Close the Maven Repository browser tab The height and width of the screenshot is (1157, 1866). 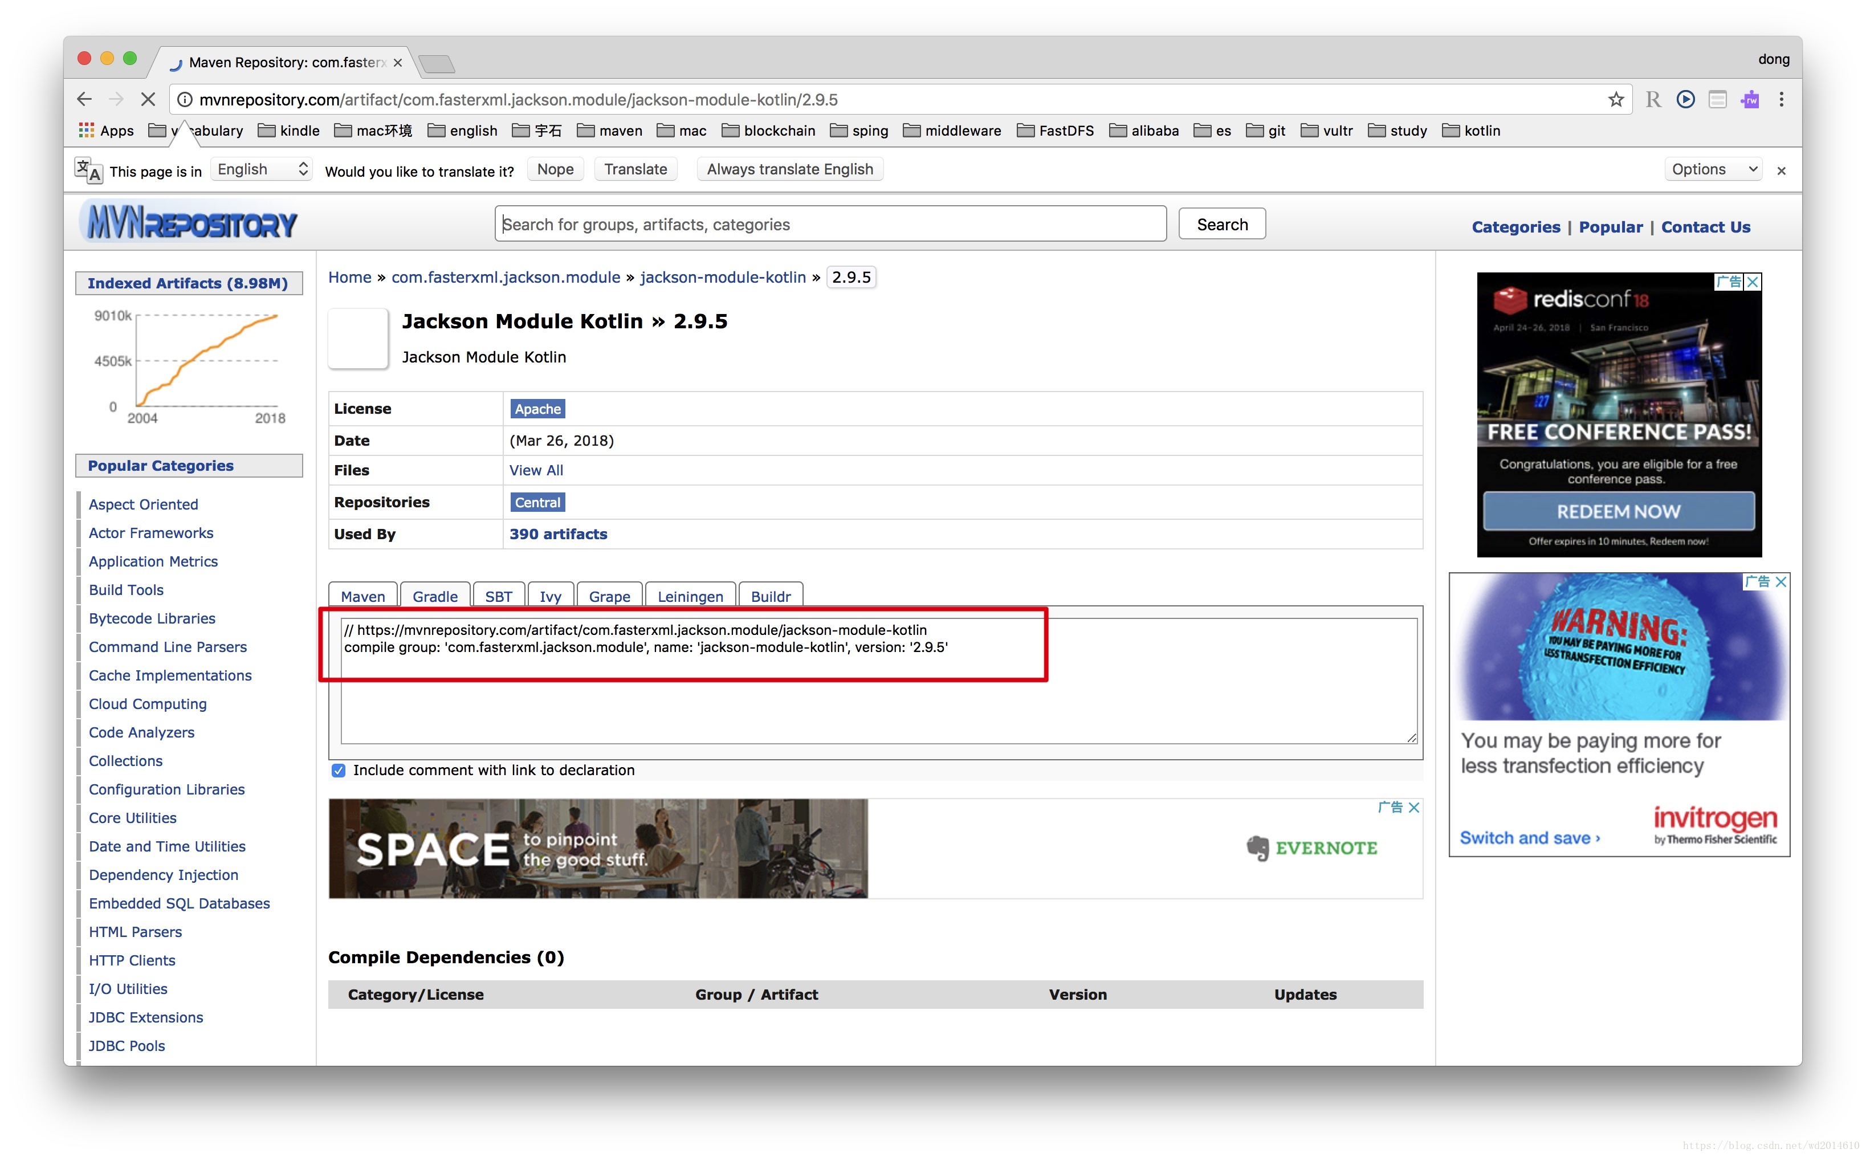[x=398, y=63]
